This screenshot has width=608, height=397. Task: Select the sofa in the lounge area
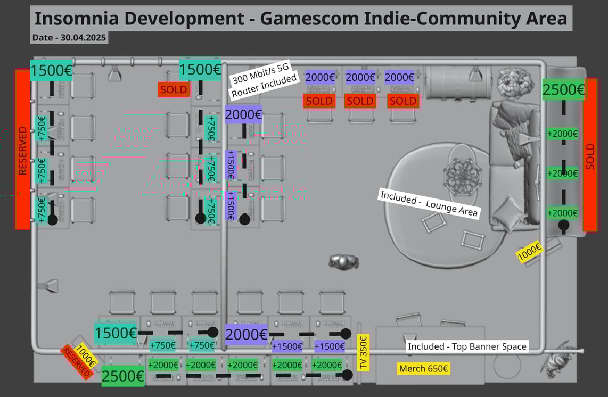pos(514,167)
